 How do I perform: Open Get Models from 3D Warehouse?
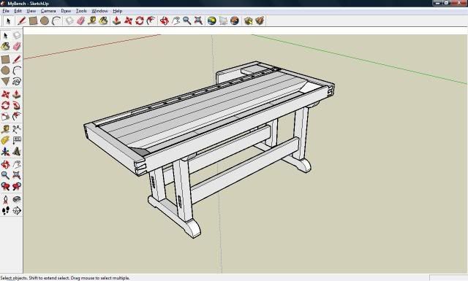tap(248, 21)
